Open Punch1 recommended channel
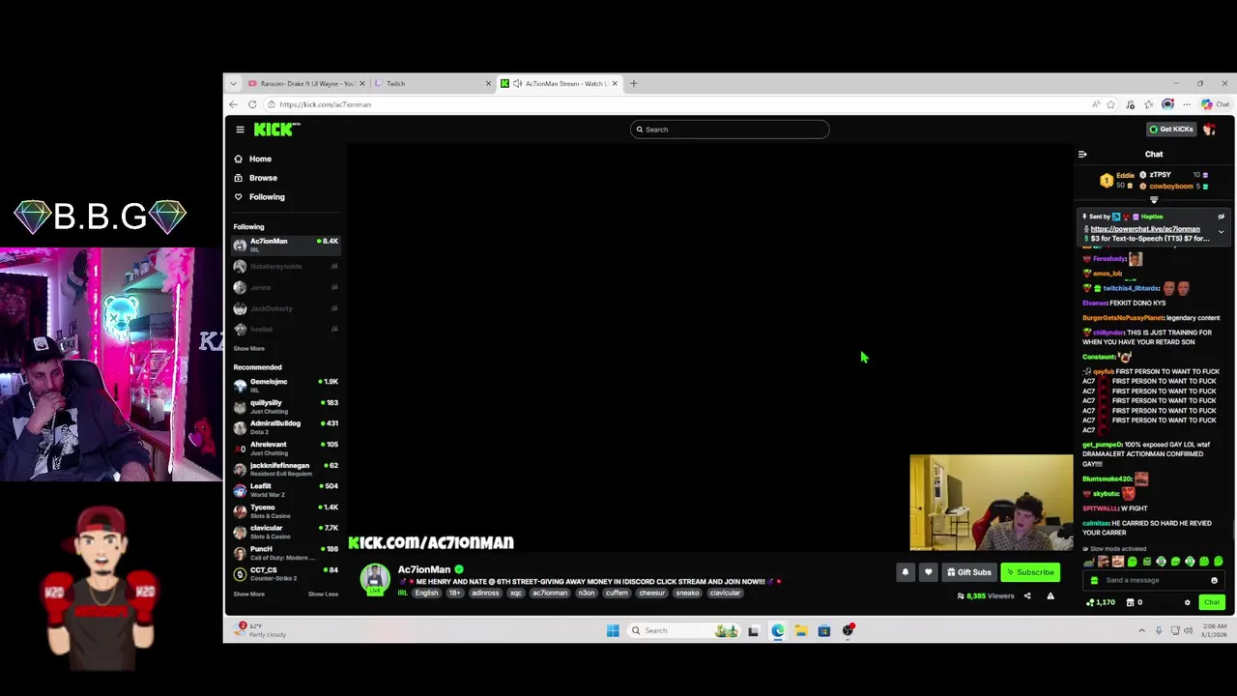This screenshot has width=1237, height=696. point(285,552)
